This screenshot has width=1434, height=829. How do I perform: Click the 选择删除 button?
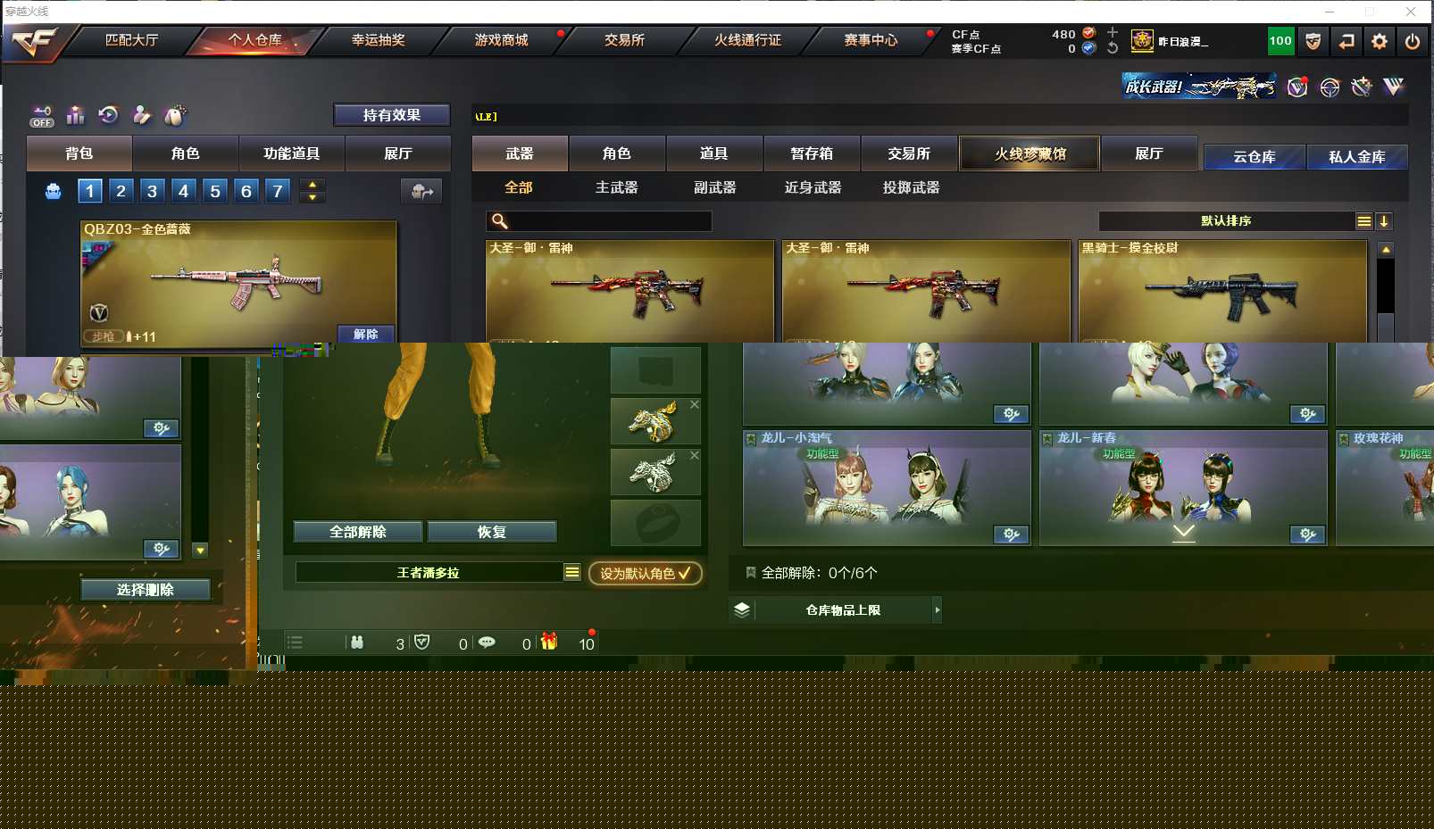pyautogui.click(x=146, y=590)
